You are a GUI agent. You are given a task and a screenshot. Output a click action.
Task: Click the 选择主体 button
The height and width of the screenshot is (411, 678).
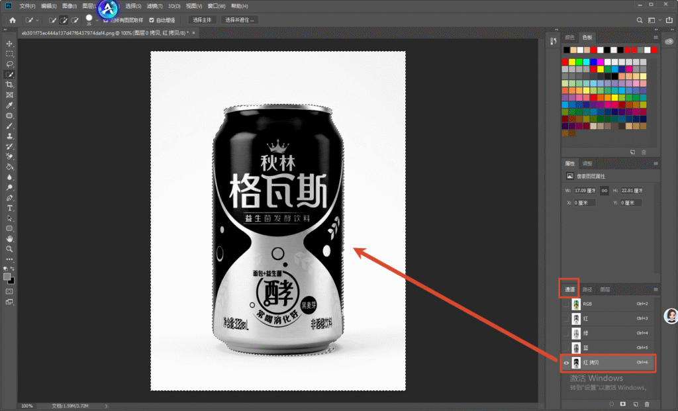[202, 20]
